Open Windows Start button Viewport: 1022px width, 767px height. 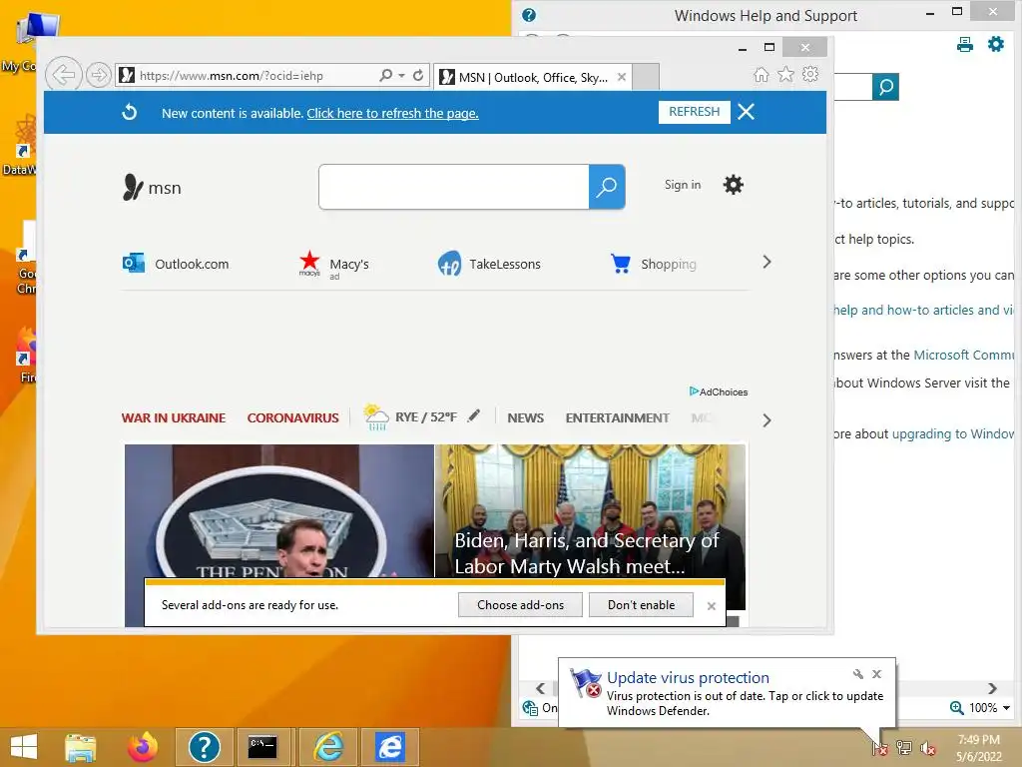[x=24, y=747]
